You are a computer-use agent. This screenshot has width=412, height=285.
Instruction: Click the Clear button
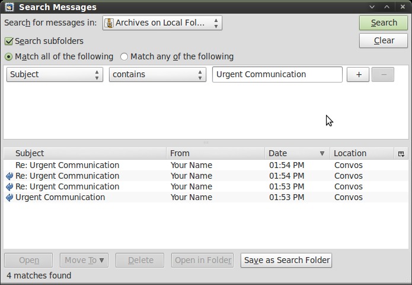pos(384,40)
